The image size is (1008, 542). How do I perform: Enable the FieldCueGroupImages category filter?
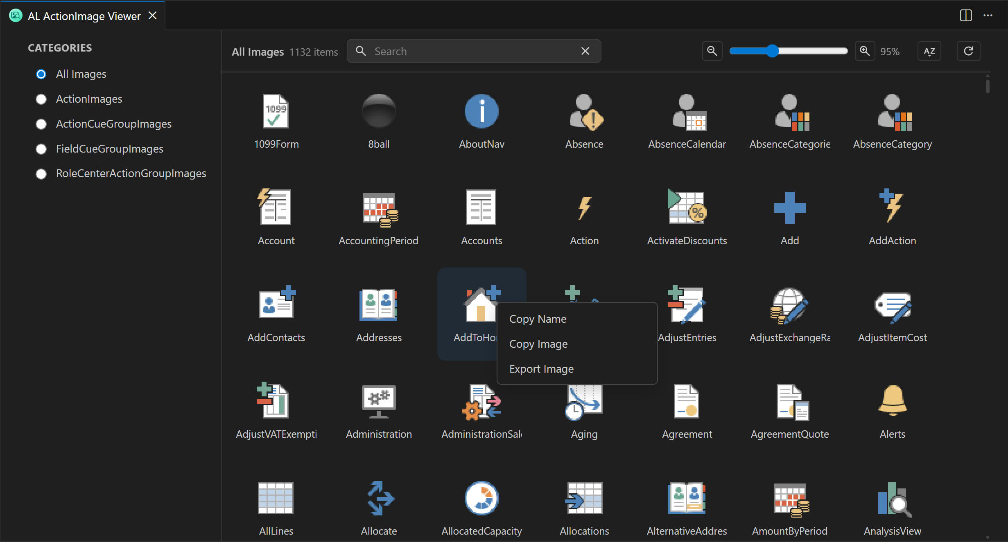tap(41, 149)
